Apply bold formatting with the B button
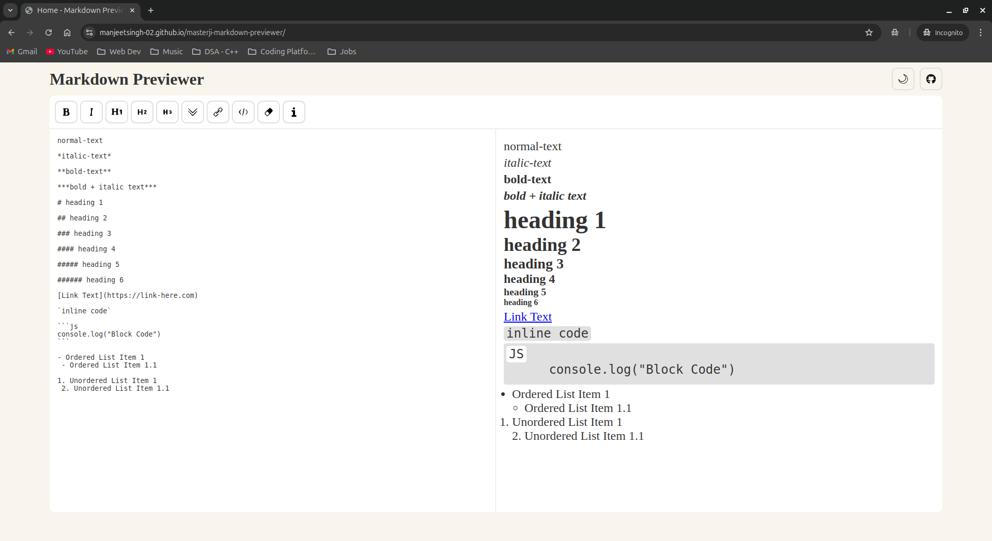992x541 pixels. point(66,112)
